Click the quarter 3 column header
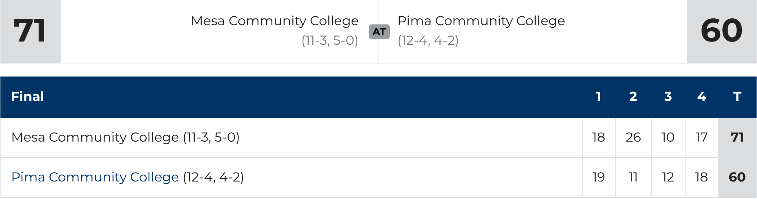 click(x=668, y=96)
